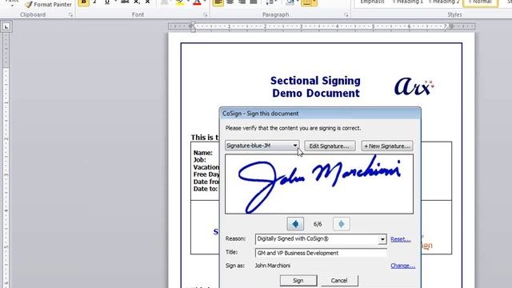512x288 pixels.
Task: Toggle Italic formatting in Font group
Action: pyautogui.click(x=95, y=2)
